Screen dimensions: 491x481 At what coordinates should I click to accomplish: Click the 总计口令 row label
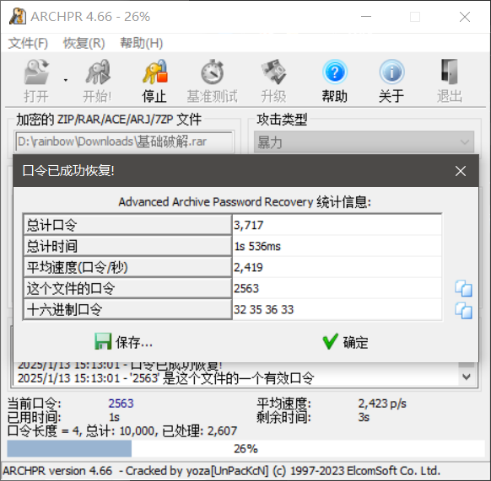[127, 225]
